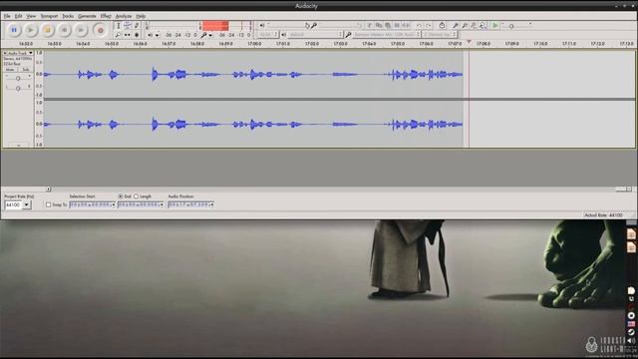Screen dimensions: 638x359
Task: Click the Fit Project zoom icon
Action: [x=482, y=26]
